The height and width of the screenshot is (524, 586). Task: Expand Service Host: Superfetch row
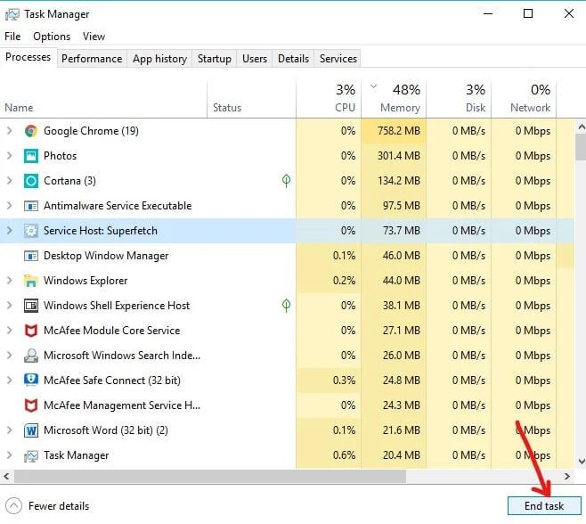pyautogui.click(x=10, y=231)
